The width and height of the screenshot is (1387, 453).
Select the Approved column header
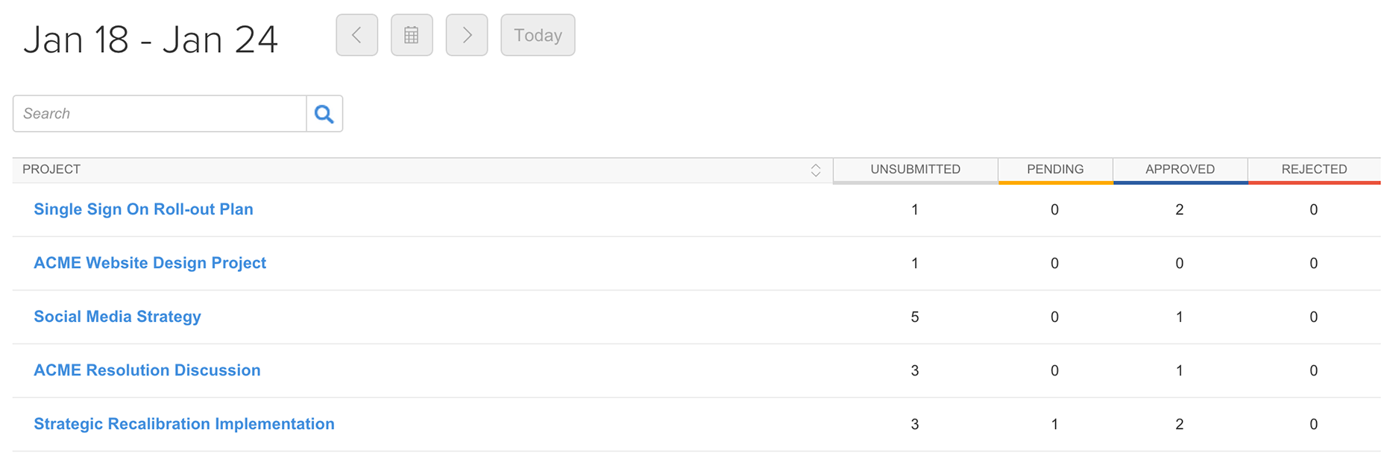(x=1180, y=169)
